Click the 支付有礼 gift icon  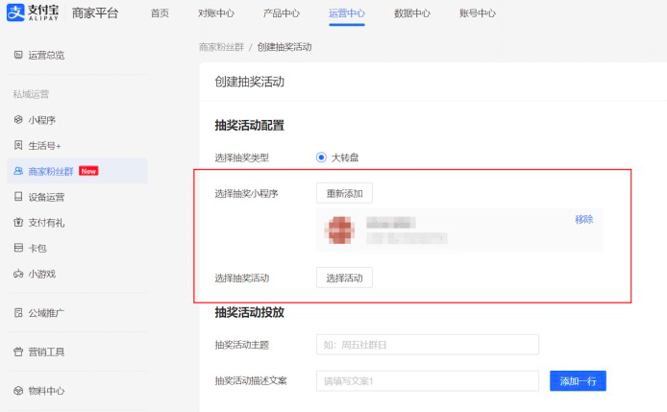[x=18, y=222]
